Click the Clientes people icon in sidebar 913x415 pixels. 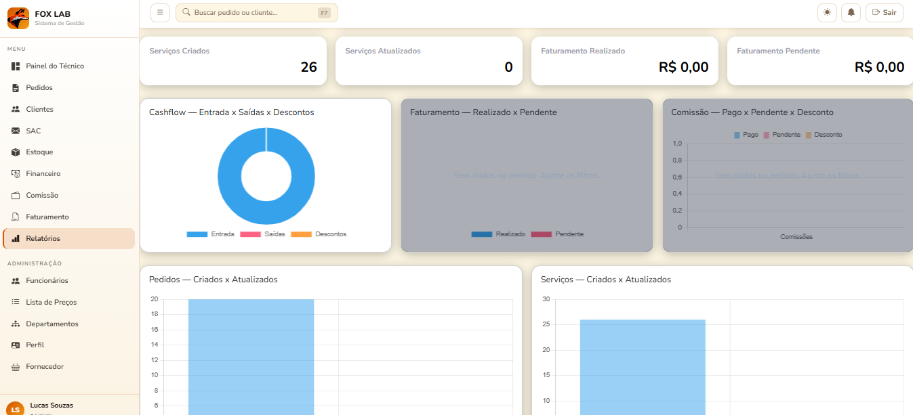tap(16, 110)
